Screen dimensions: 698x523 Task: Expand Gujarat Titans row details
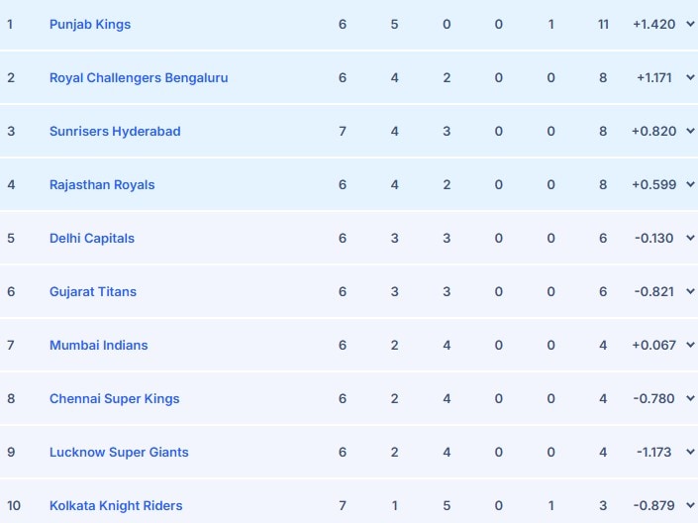click(690, 291)
